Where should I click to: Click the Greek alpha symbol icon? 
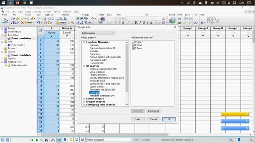[x=123, y=23]
